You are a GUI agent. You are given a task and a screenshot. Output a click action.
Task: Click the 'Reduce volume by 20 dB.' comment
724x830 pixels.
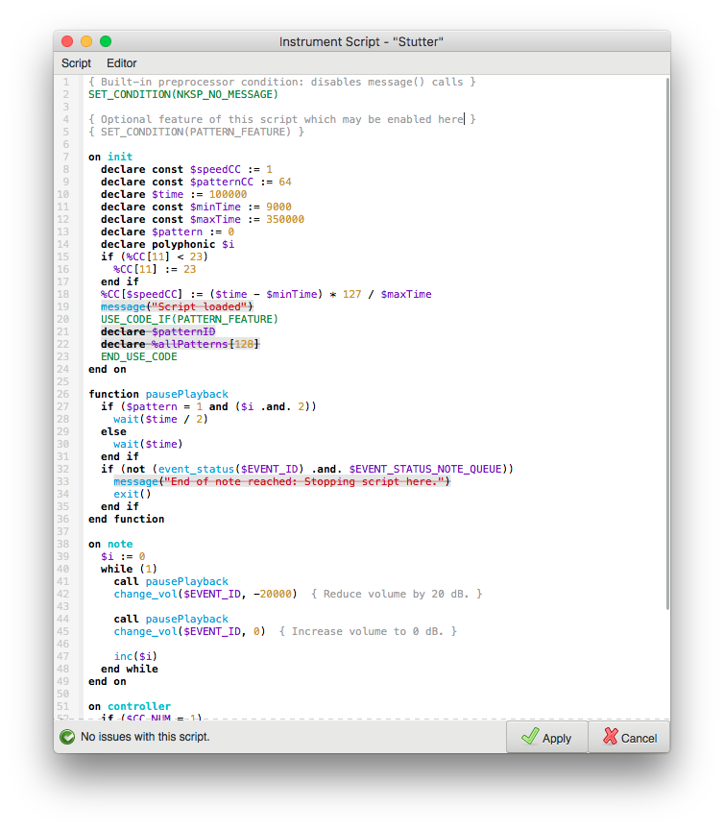point(397,594)
